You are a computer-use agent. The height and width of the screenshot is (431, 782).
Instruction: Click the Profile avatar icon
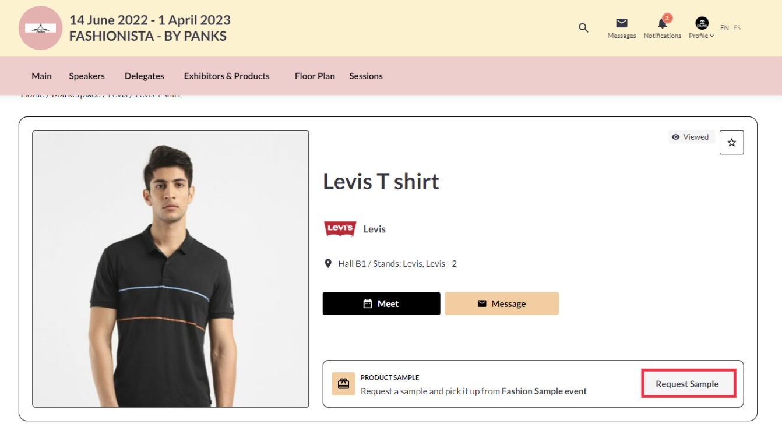point(702,23)
